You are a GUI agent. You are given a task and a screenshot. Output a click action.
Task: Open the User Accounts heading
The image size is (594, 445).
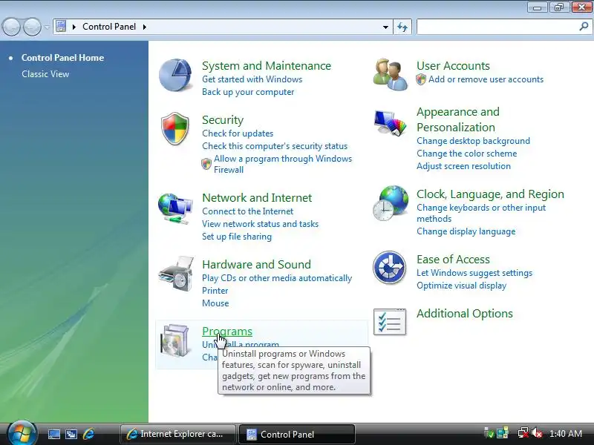point(453,65)
